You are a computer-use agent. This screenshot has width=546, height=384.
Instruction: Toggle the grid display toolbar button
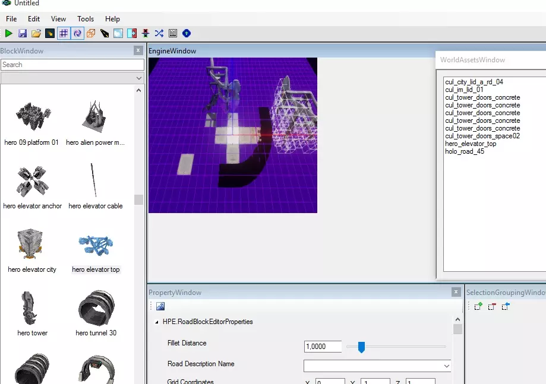pos(64,34)
